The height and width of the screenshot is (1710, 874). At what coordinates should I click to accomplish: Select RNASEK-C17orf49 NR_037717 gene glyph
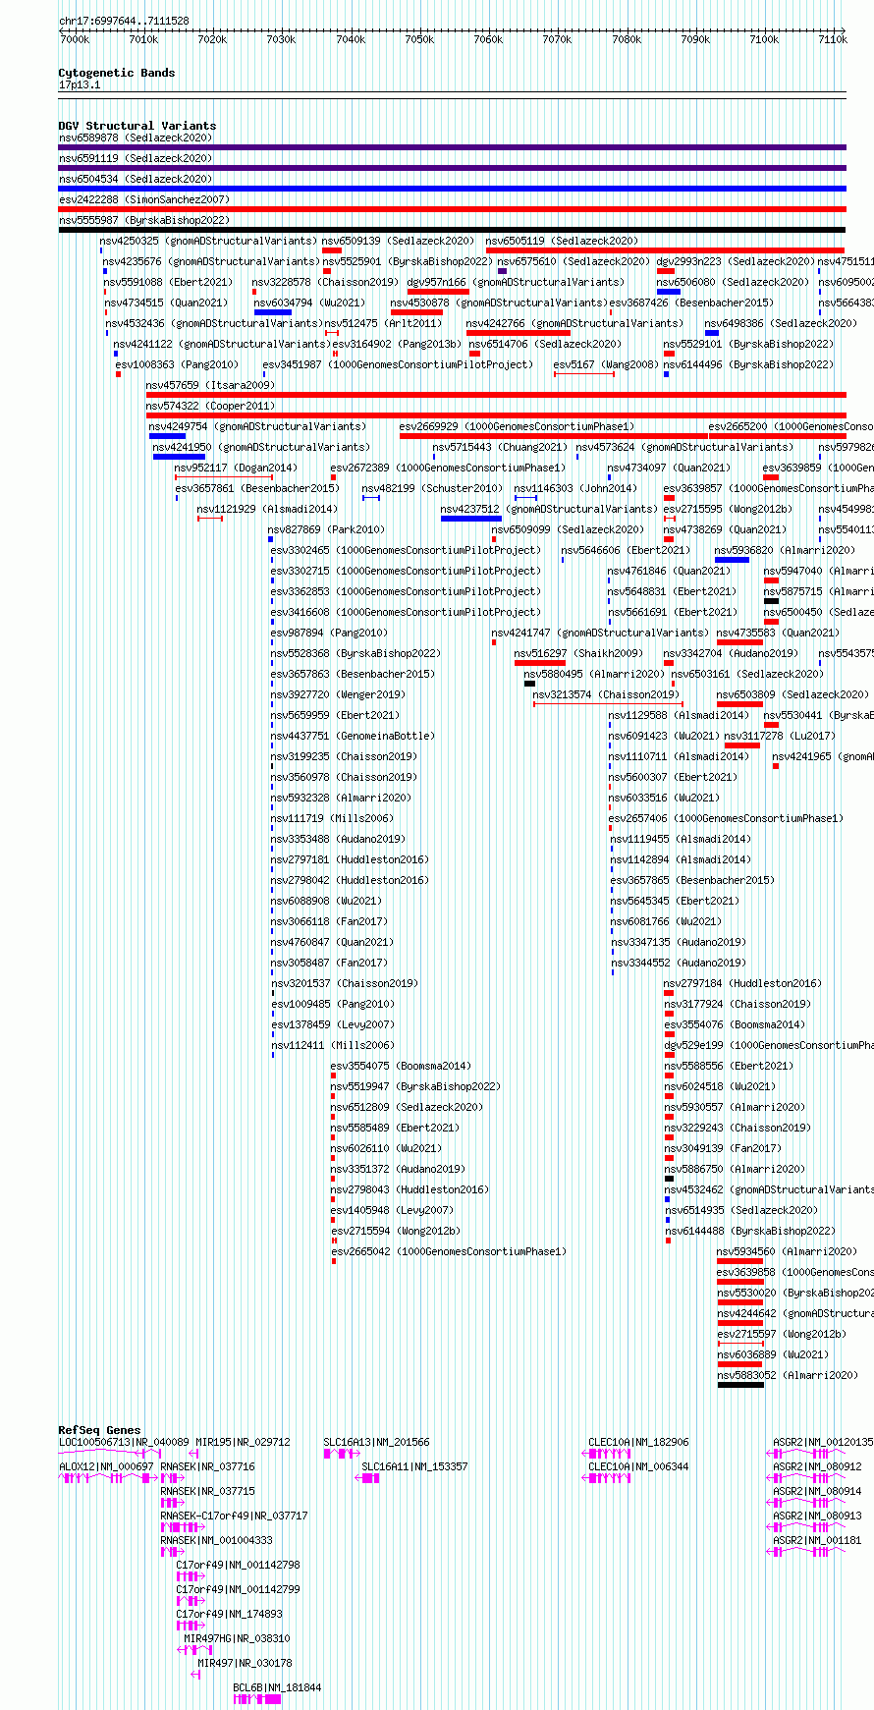[x=183, y=1526]
